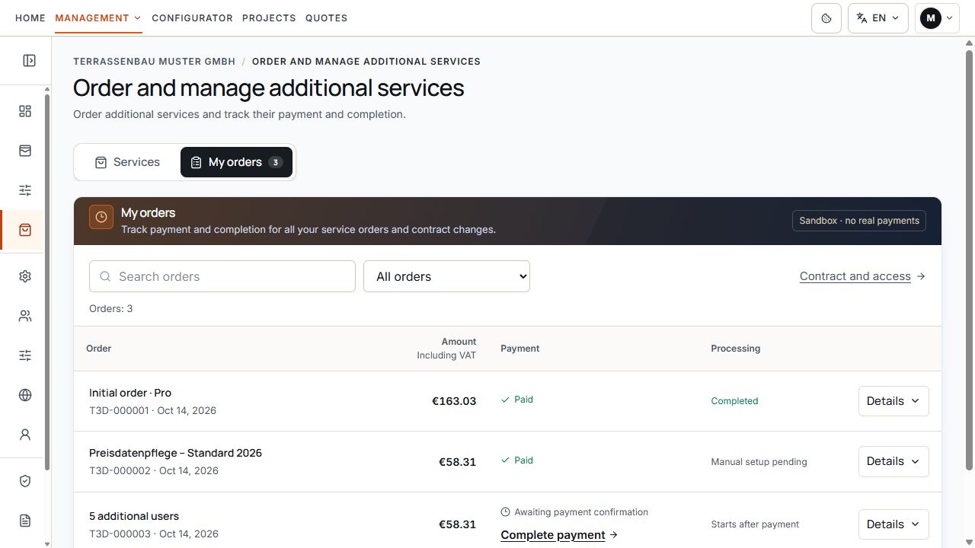Open the archive box icon in sidebar

coord(25,151)
